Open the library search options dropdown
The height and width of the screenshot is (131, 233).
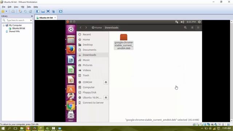click(x=31, y=20)
